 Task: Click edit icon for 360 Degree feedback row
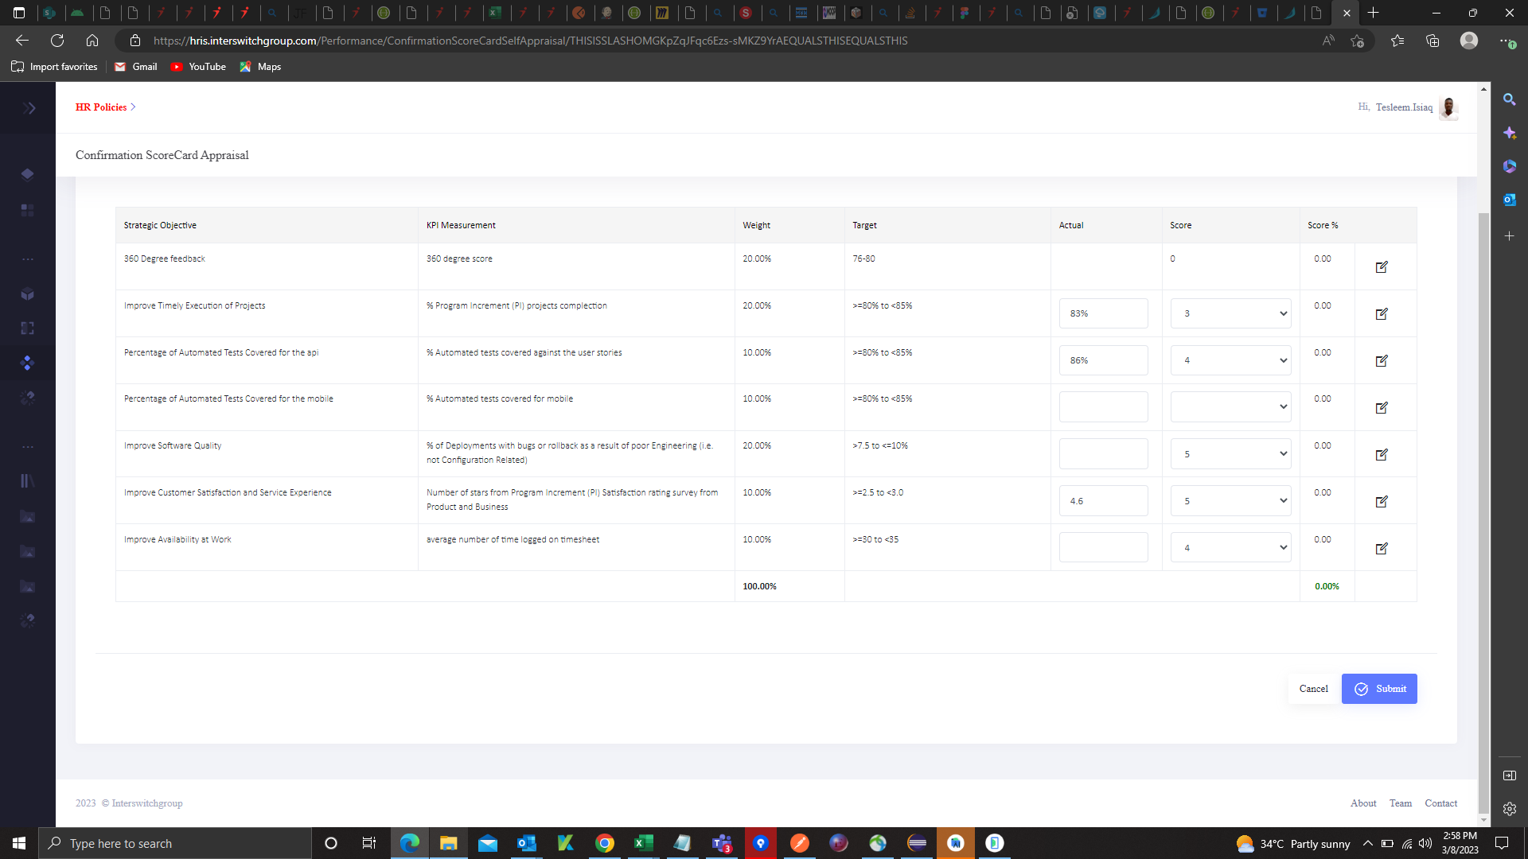pos(1382,267)
